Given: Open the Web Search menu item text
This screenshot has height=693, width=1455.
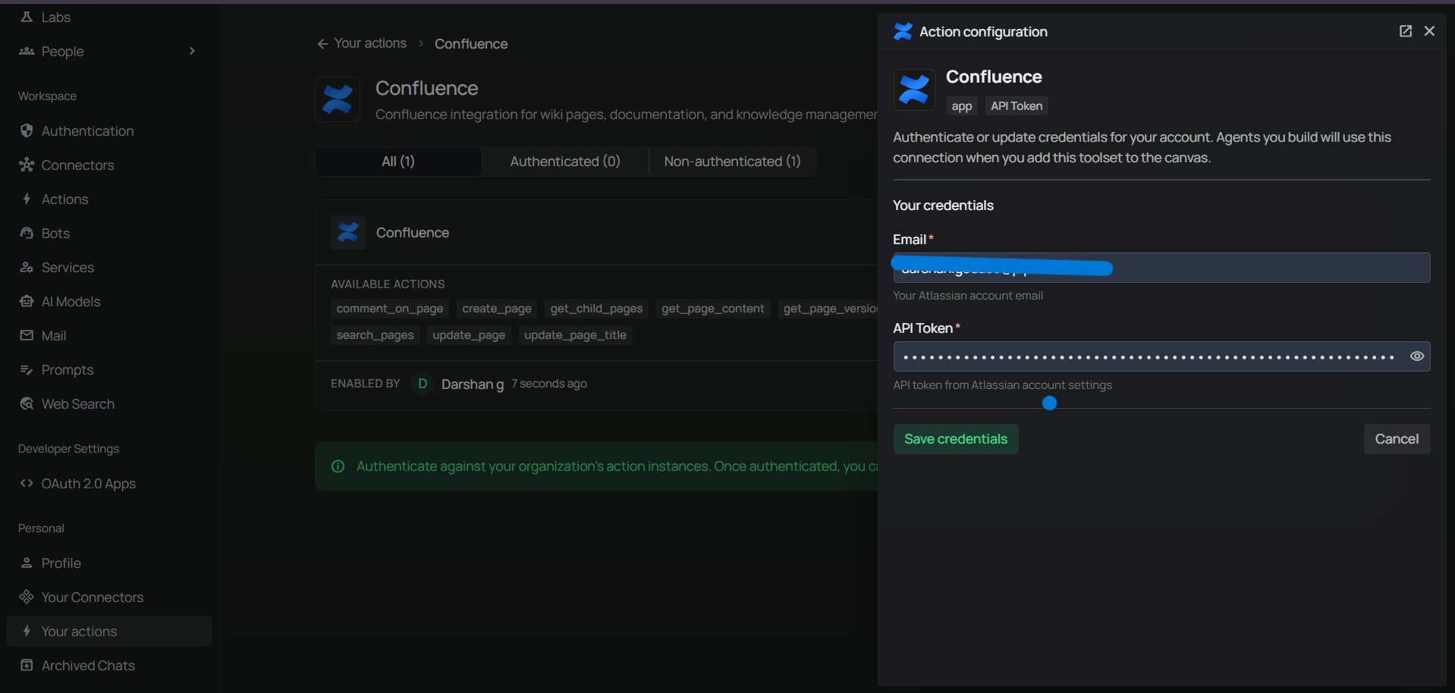Looking at the screenshot, I should pos(78,403).
